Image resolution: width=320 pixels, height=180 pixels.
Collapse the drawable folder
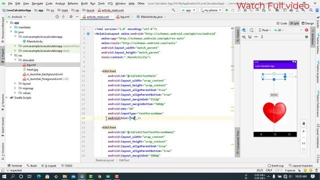click(x=15, y=60)
